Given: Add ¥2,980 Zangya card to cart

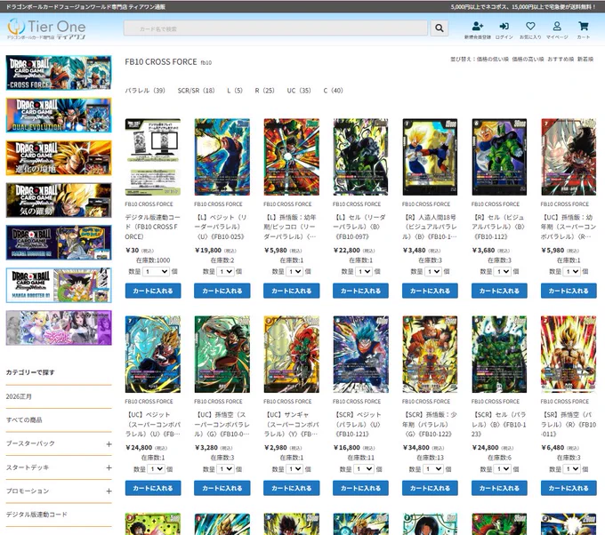Looking at the screenshot, I should pyautogui.click(x=291, y=488).
